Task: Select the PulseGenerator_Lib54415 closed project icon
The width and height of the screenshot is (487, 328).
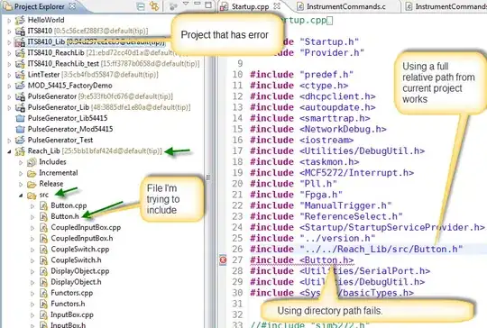Action: [20, 118]
